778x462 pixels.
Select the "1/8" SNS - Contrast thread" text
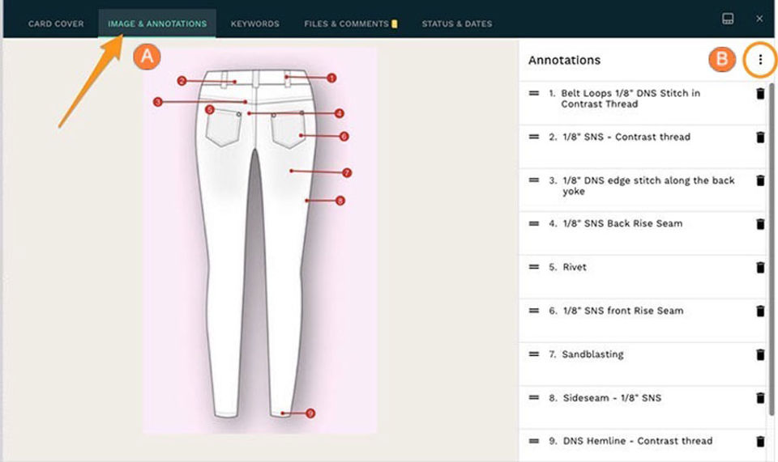(x=626, y=137)
